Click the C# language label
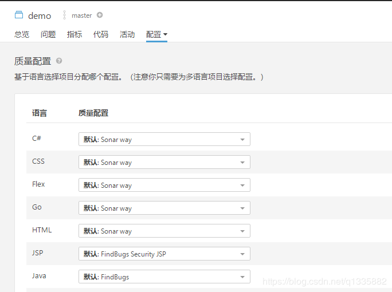 (x=37, y=138)
